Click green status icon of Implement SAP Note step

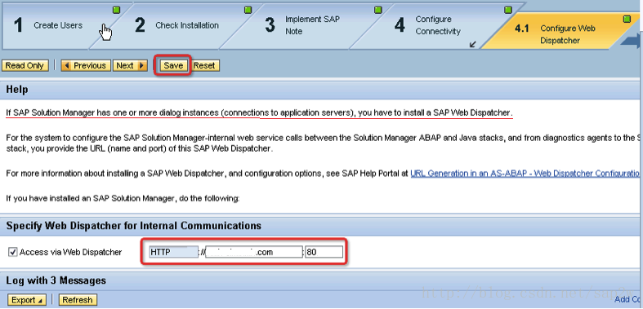[378, 11]
